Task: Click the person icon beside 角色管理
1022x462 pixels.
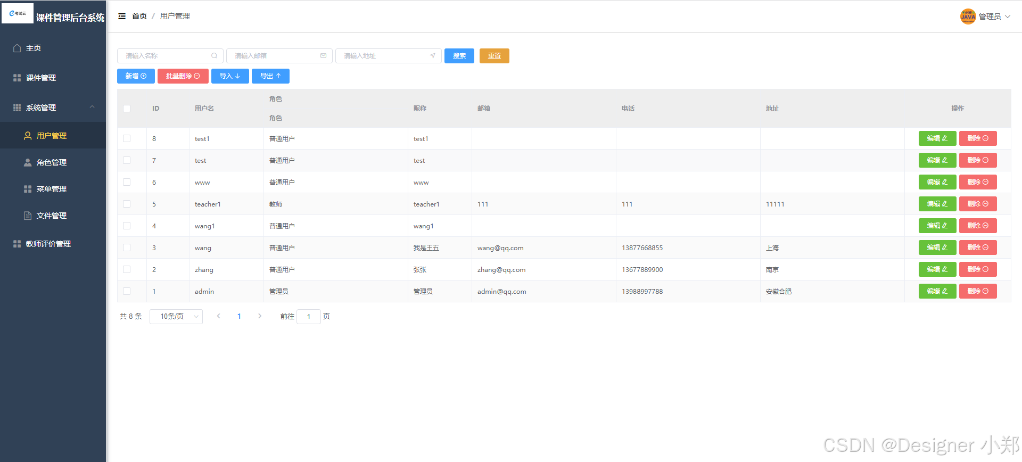Action: [x=28, y=162]
